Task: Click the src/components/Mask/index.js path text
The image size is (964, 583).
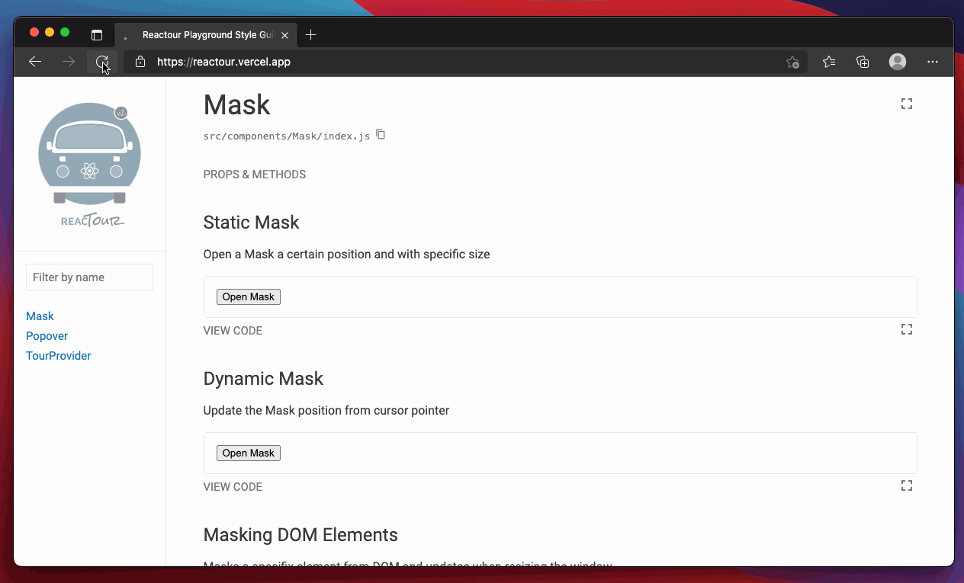Action: click(286, 136)
